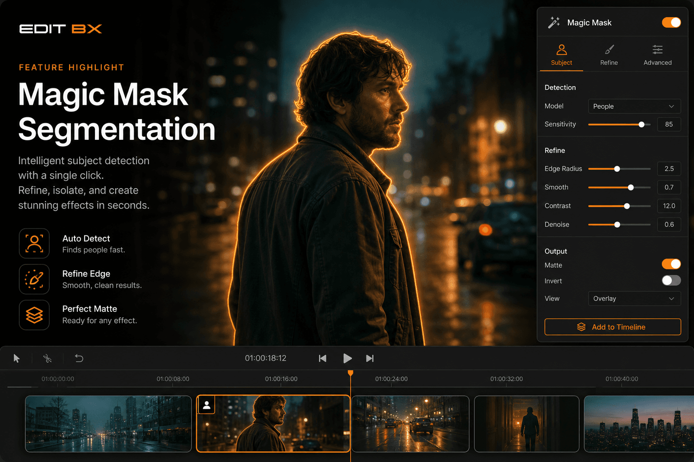Image resolution: width=694 pixels, height=462 pixels.
Task: Select the scissors cut tool
Action: [47, 358]
